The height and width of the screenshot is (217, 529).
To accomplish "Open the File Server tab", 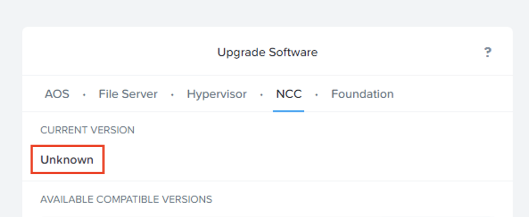I will point(128,94).
